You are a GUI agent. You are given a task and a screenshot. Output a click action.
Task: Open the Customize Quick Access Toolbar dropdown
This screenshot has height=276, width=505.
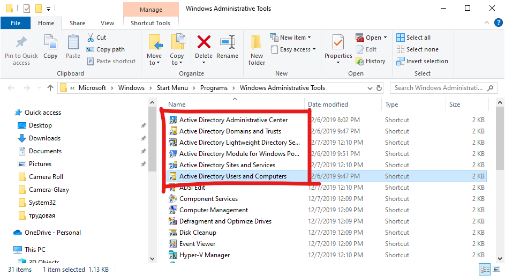pyautogui.click(x=48, y=9)
